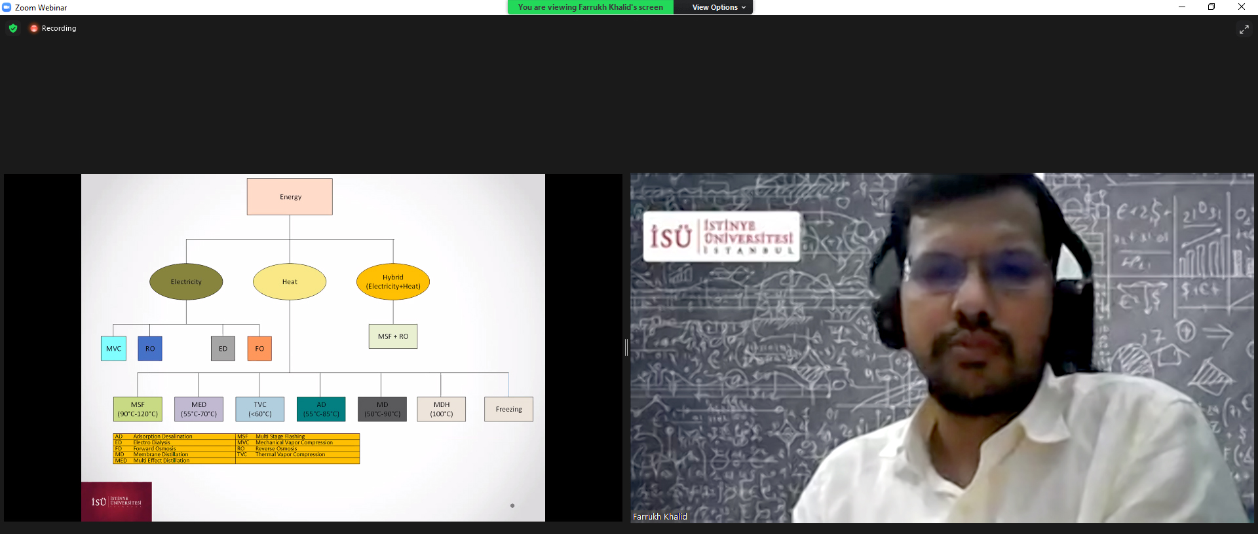Click the orange Hybrid (Electricity+Heat) ellipse
The height and width of the screenshot is (534, 1258).
(393, 281)
